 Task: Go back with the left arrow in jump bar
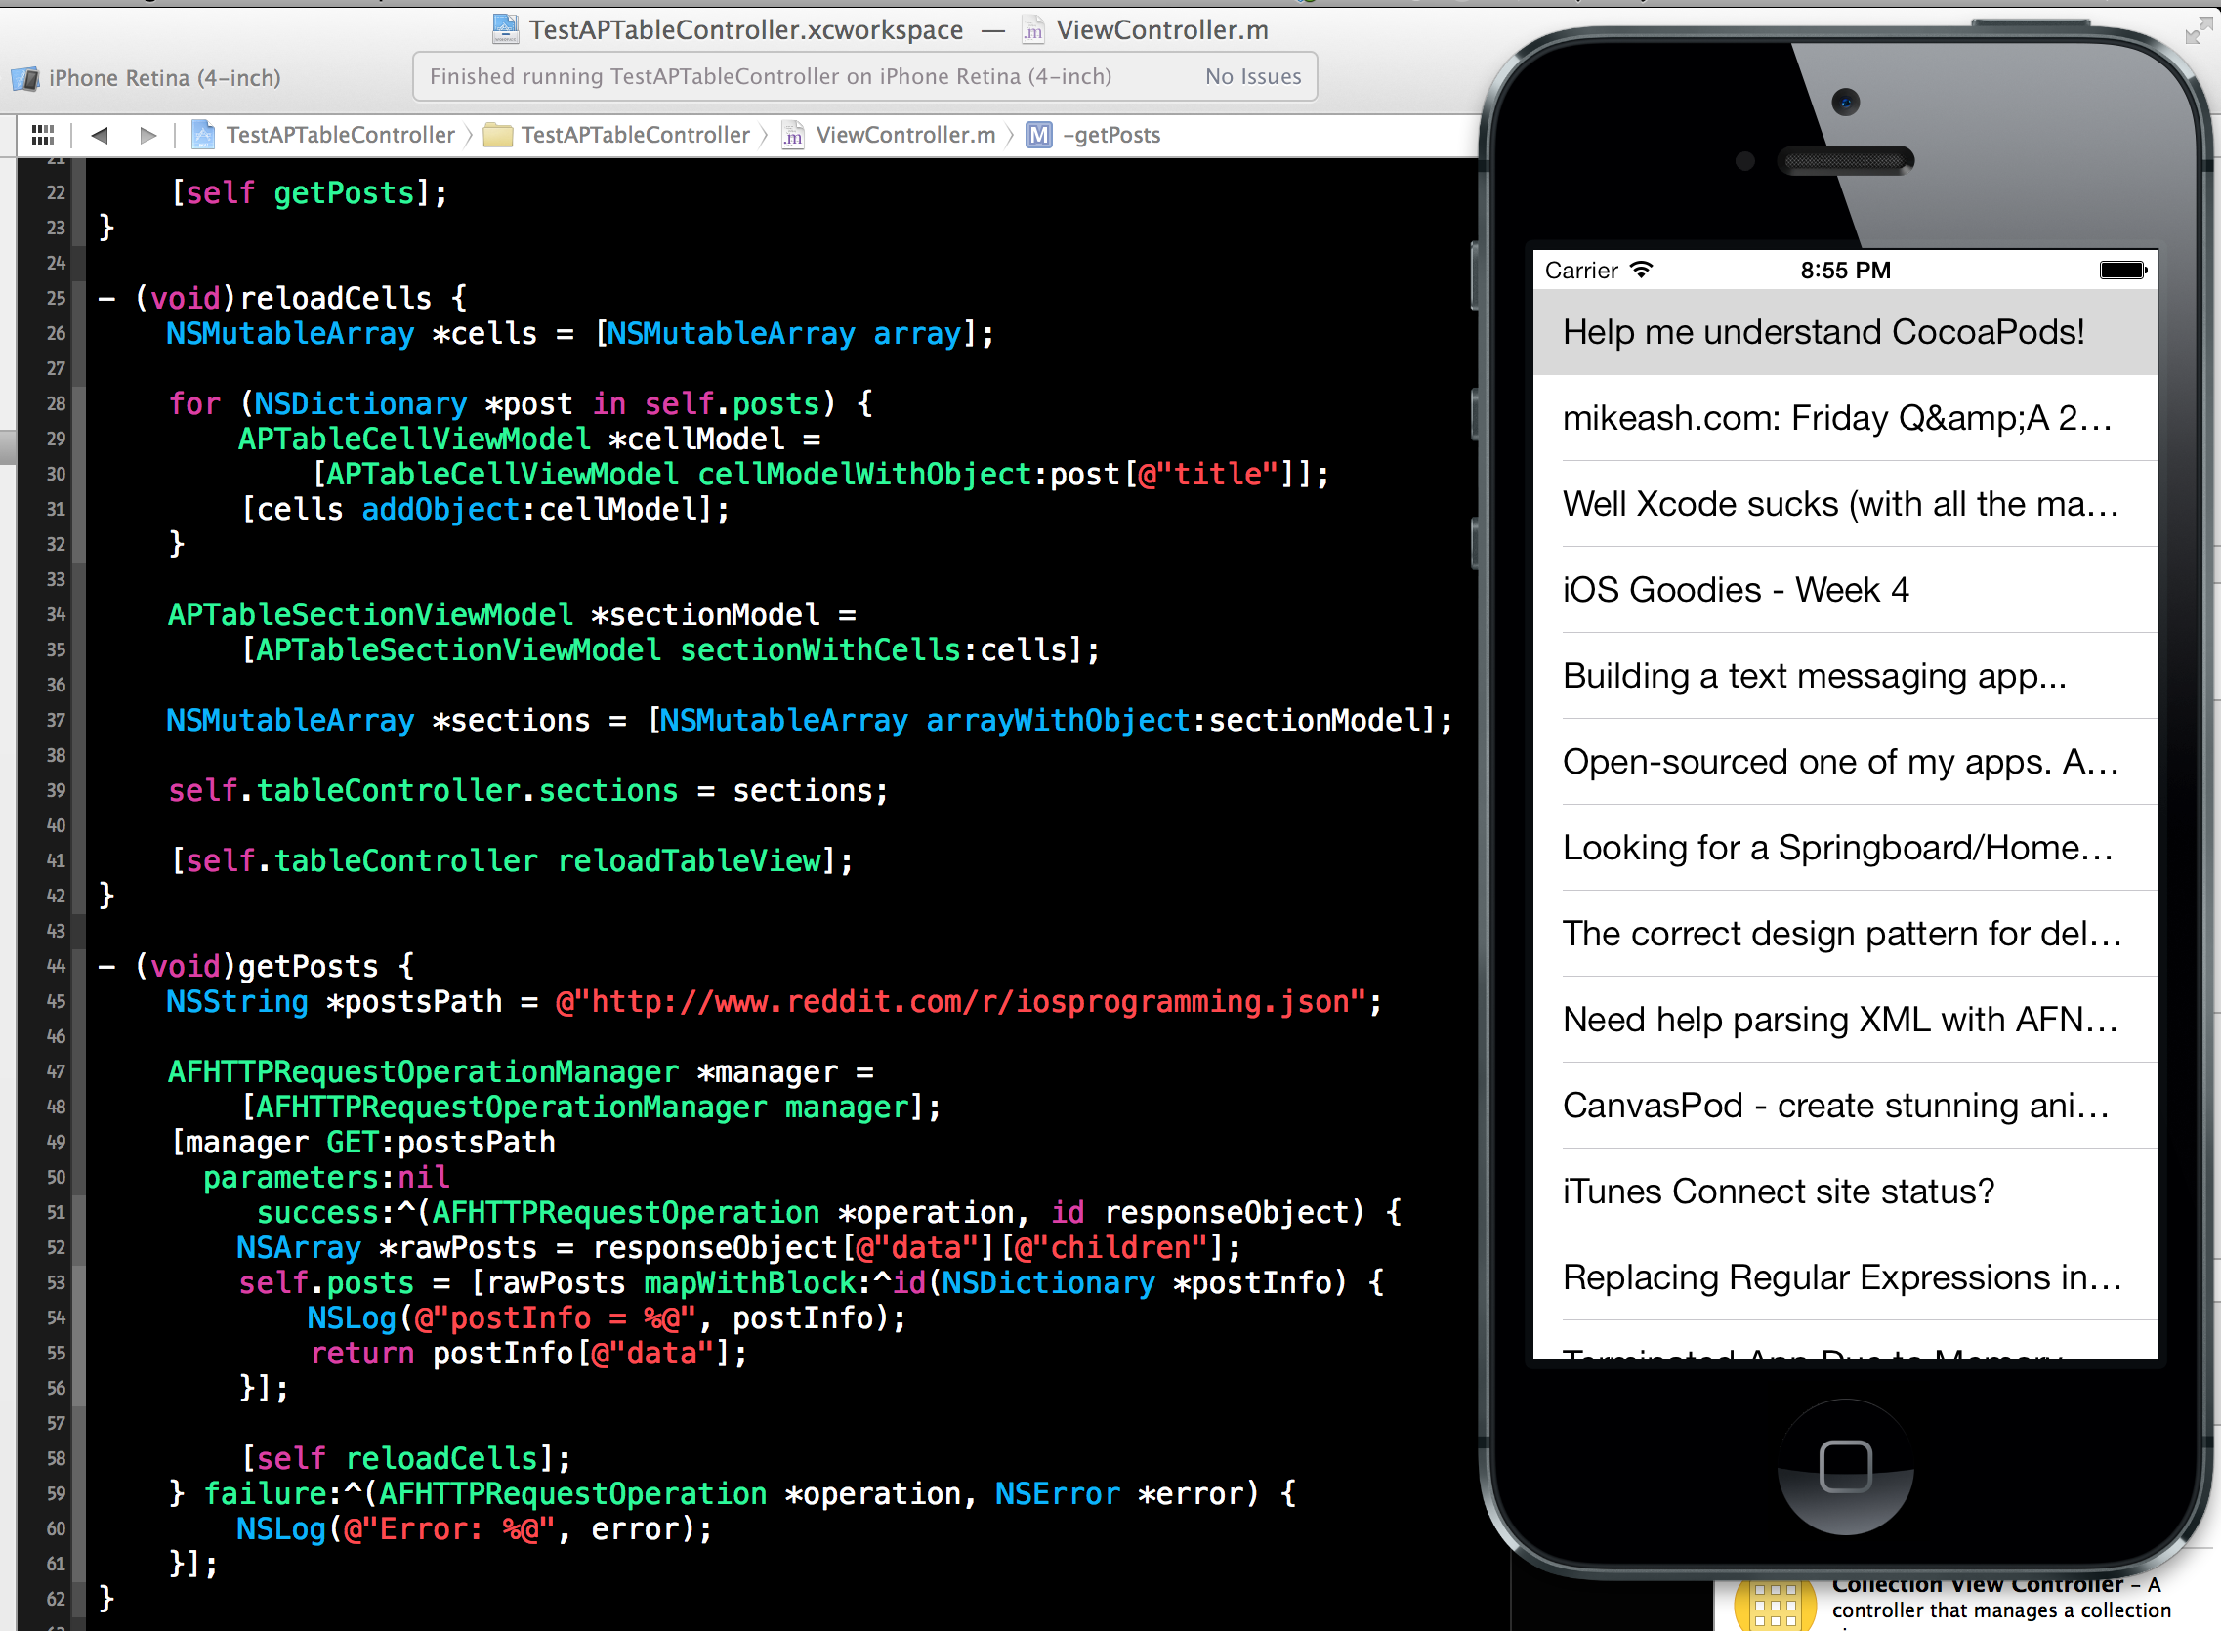click(x=99, y=135)
